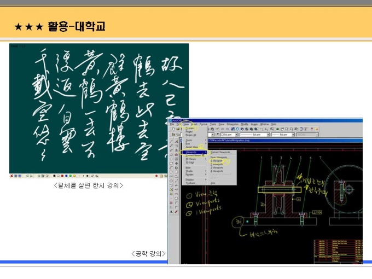
Task: Select the medium pen size dot
Action: click(x=84, y=176)
